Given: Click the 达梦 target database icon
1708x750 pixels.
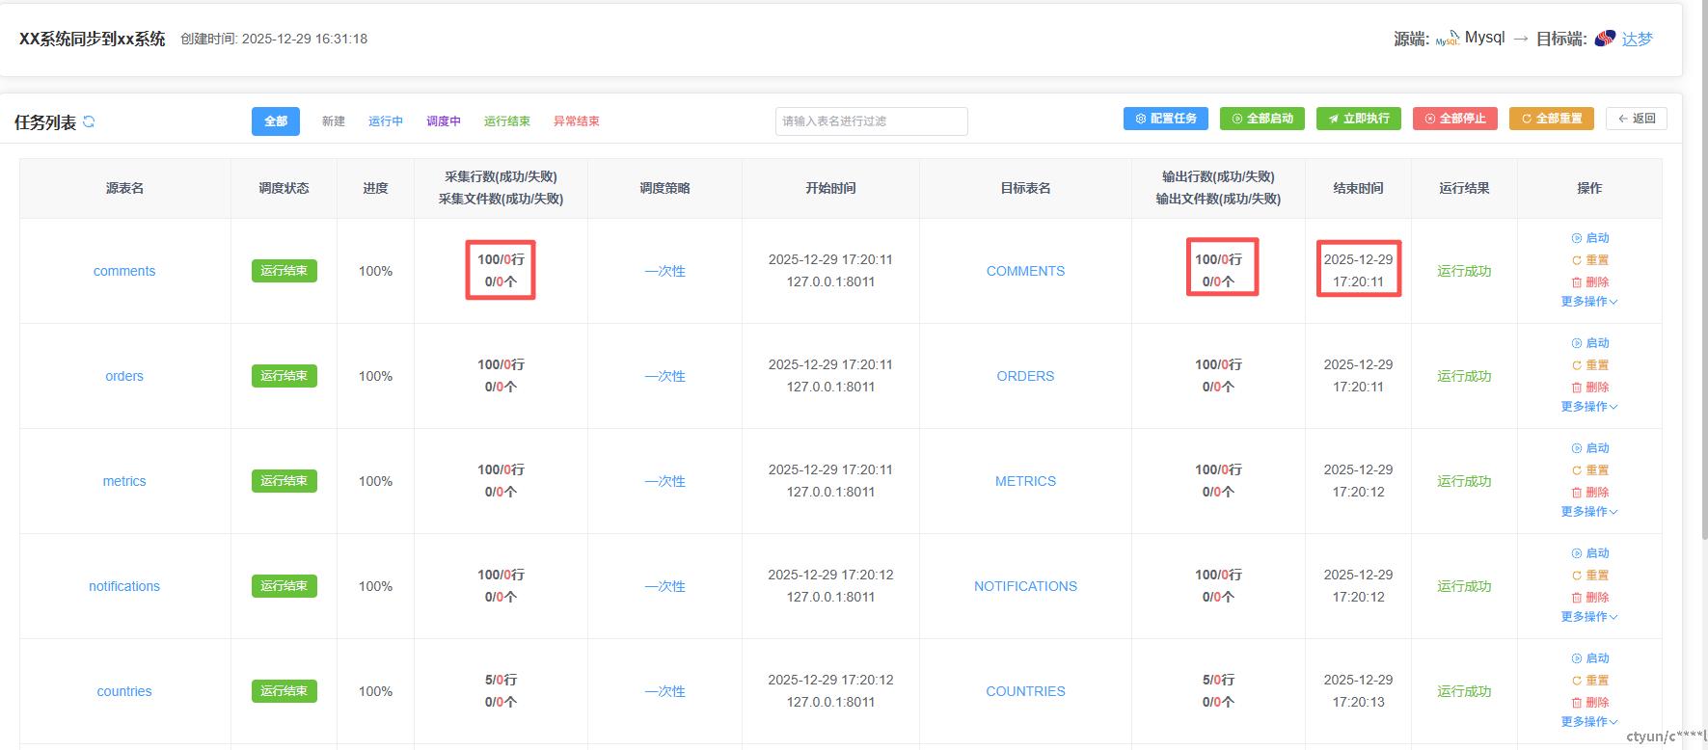Looking at the screenshot, I should coord(1605,39).
